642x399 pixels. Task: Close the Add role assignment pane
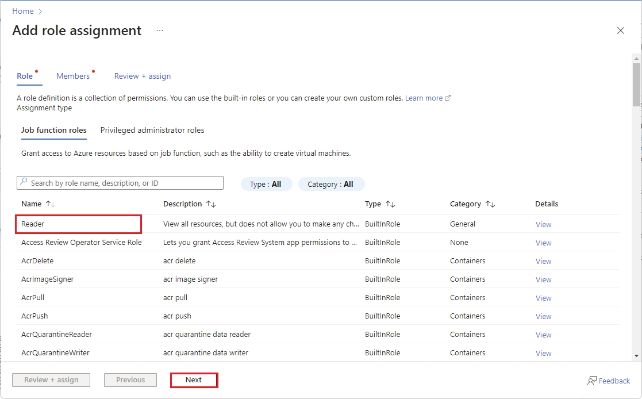coord(620,30)
